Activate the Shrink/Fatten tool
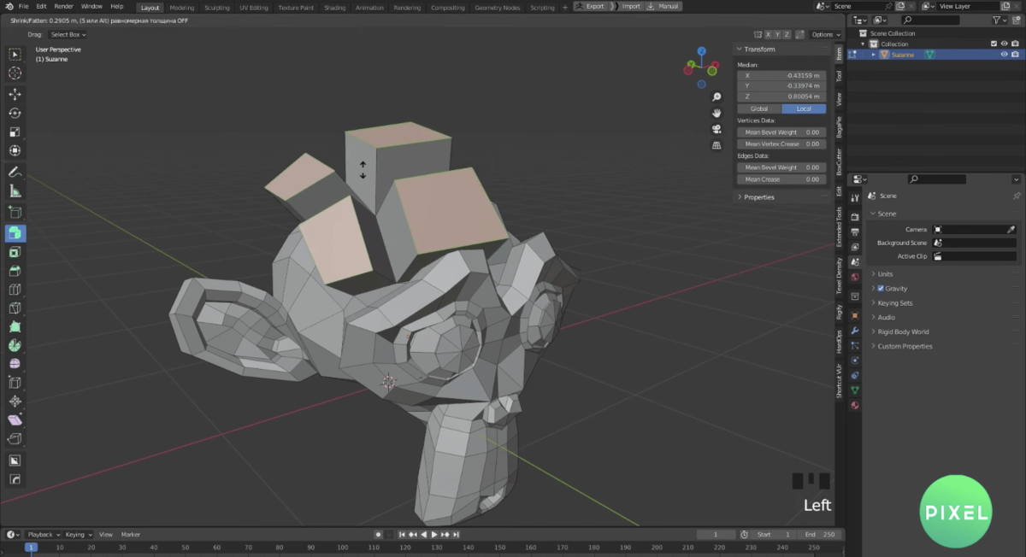The height and width of the screenshot is (557, 1026). tap(15, 402)
